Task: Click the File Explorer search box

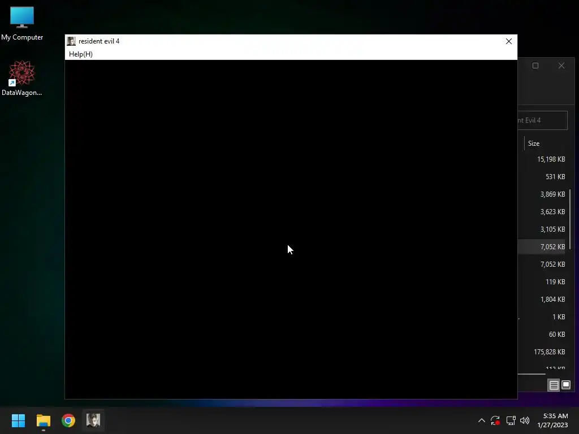Action: (x=542, y=120)
